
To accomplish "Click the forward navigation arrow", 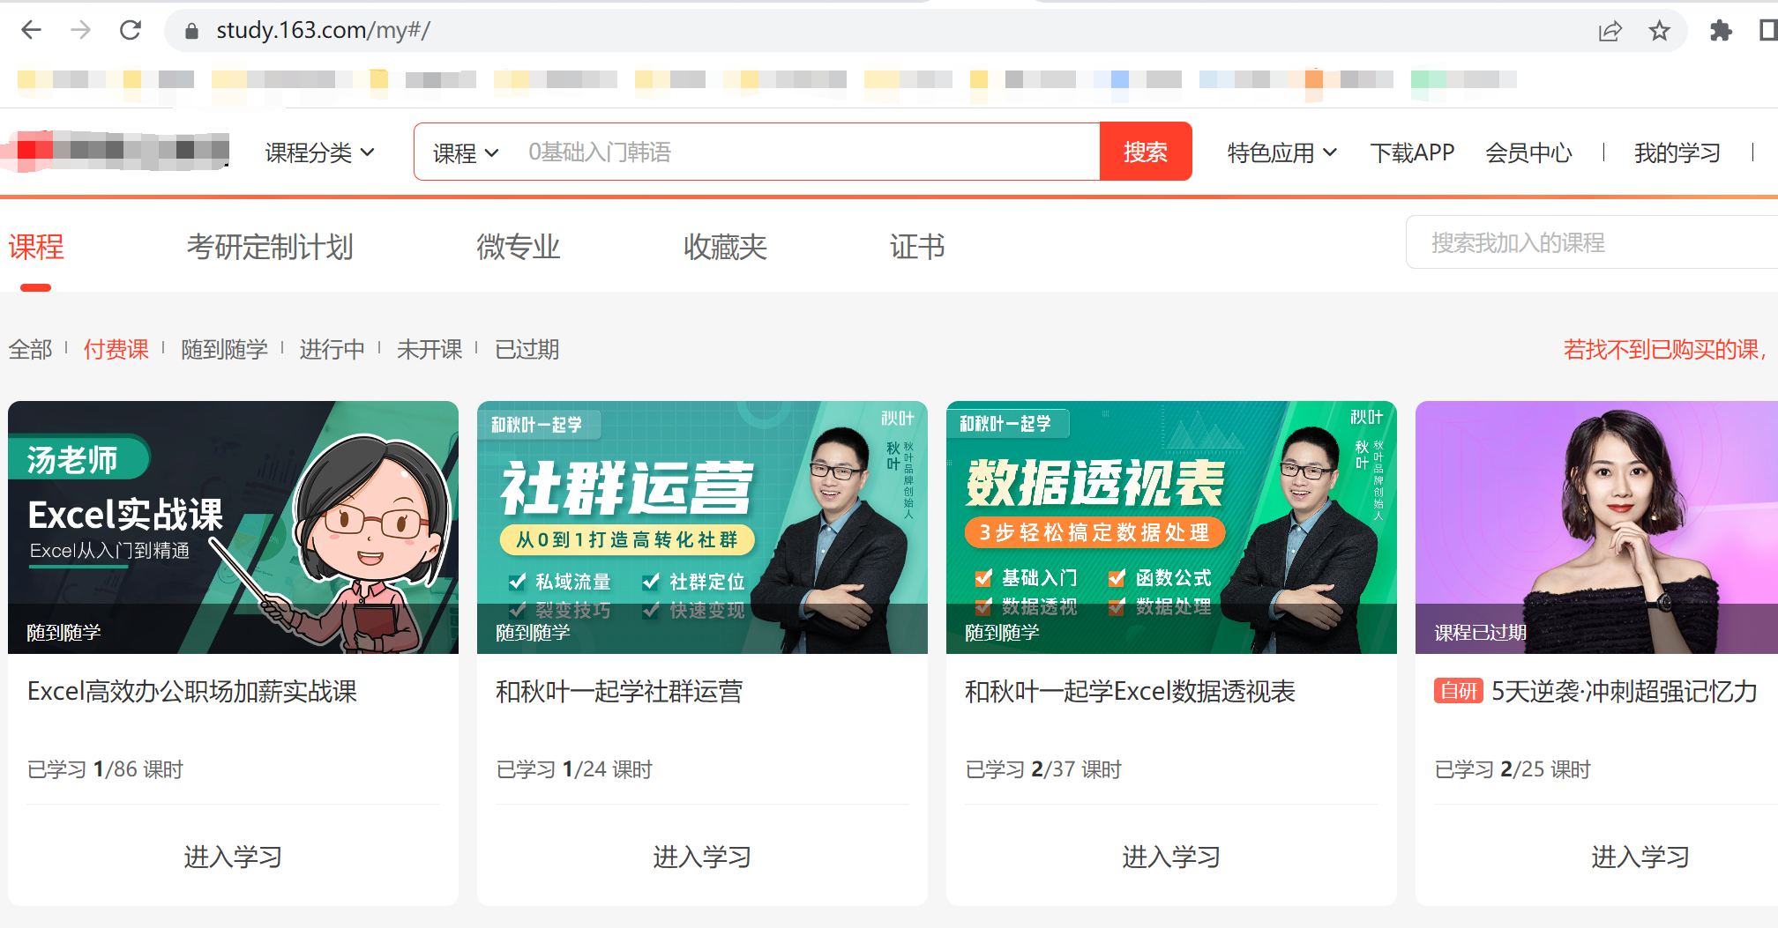I will [x=81, y=29].
